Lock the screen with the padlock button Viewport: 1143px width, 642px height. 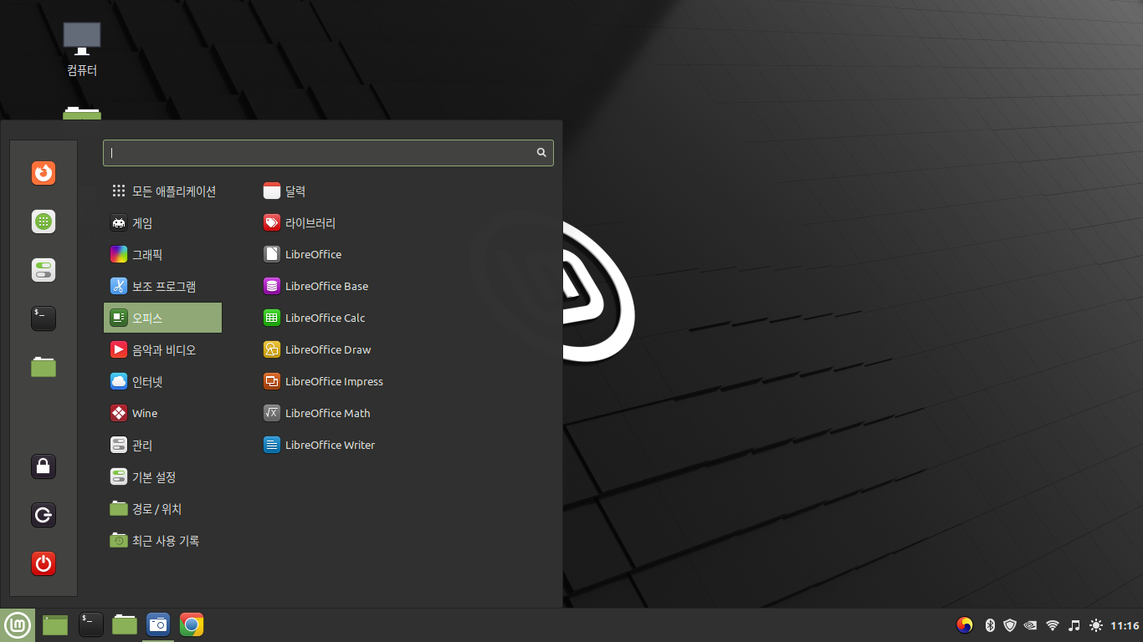click(x=44, y=466)
